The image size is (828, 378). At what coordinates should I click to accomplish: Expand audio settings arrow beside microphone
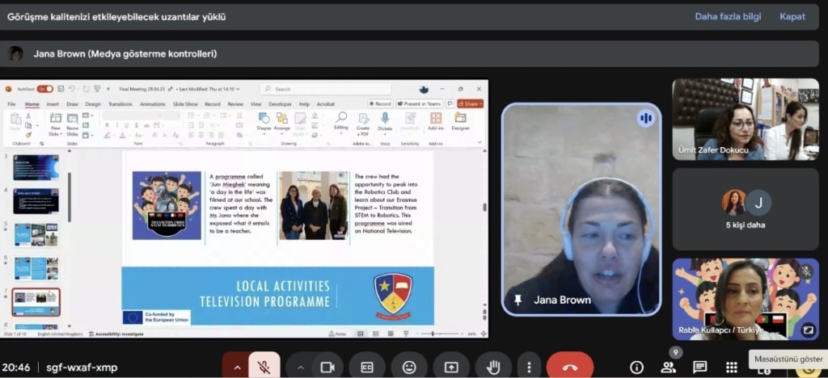[x=237, y=367]
